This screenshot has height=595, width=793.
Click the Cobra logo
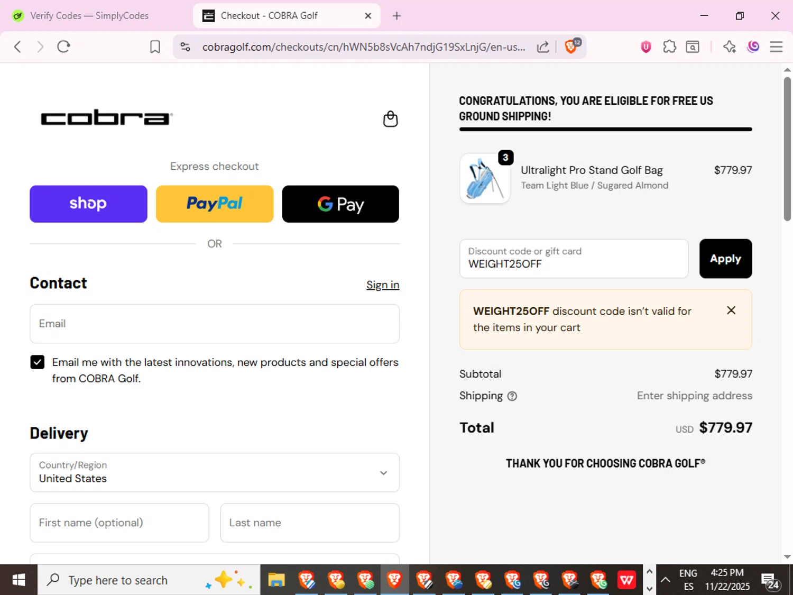pyautogui.click(x=107, y=117)
